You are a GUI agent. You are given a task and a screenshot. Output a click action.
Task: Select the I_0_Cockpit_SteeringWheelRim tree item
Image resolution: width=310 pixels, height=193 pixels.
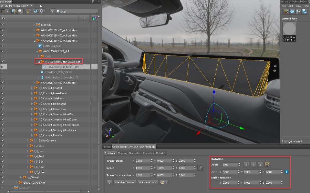point(57,114)
